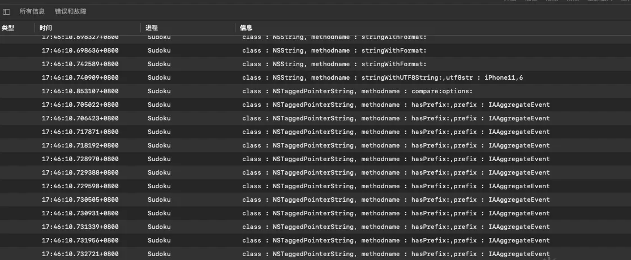The image size is (631, 260).
Task: Select Sudoku process in 17:46:10.731956 row
Action: [x=159, y=240]
